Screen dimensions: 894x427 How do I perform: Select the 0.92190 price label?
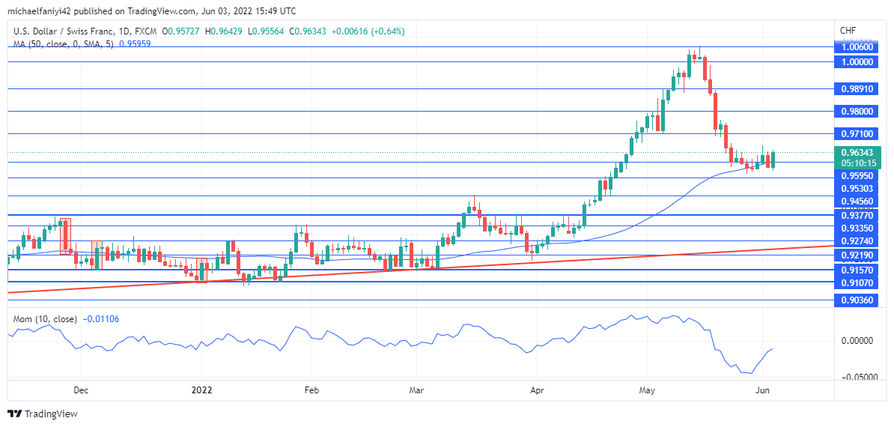[858, 255]
